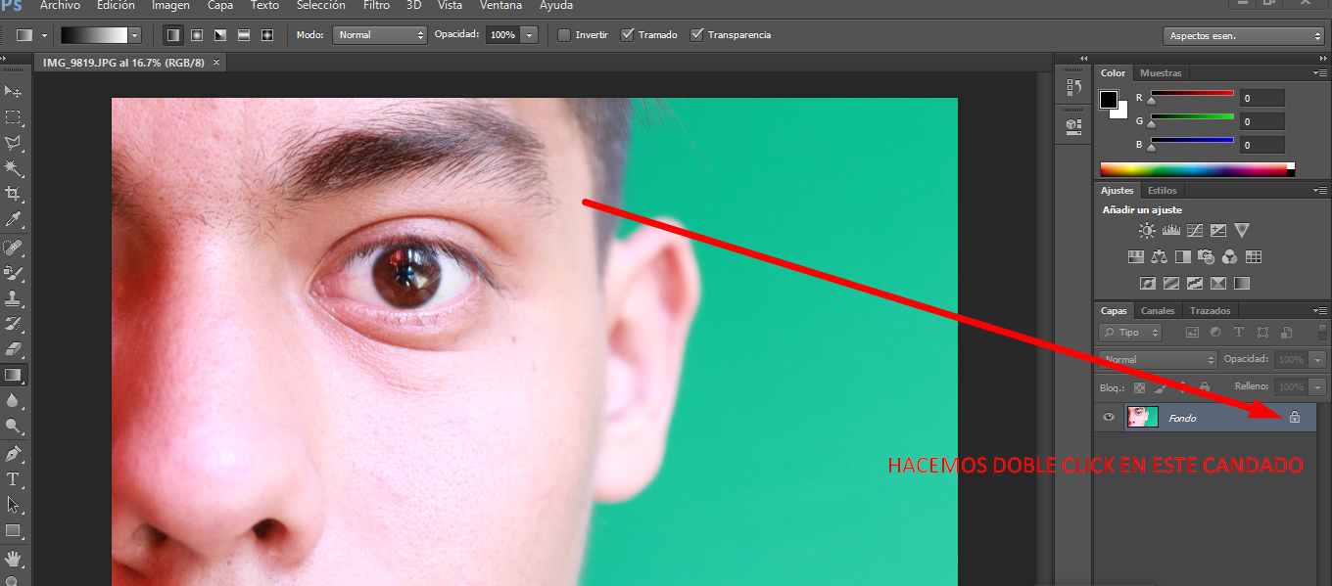Screen dimensions: 1332x586
Task: Open the 3D panel icon
Action: (x=1072, y=126)
